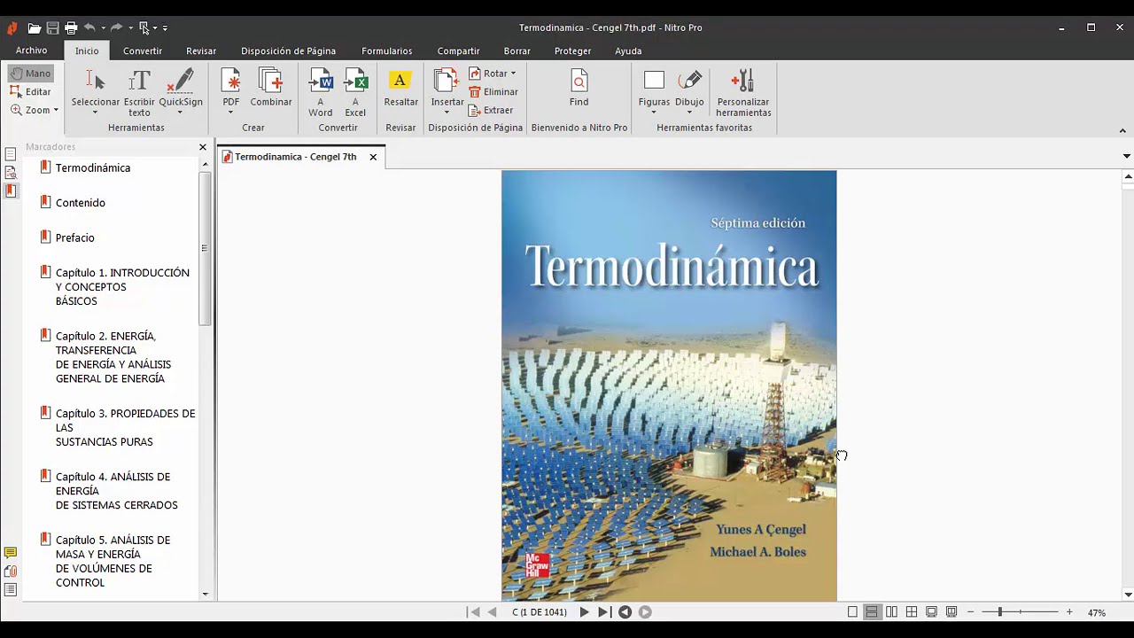Viewport: 1134px width, 638px height.
Task: Activate the Escribir texto tool
Action: tap(139, 92)
